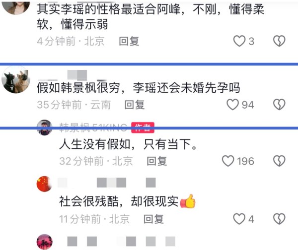
Task: Open the woman's avatar at the top
Action: click(16, 7)
